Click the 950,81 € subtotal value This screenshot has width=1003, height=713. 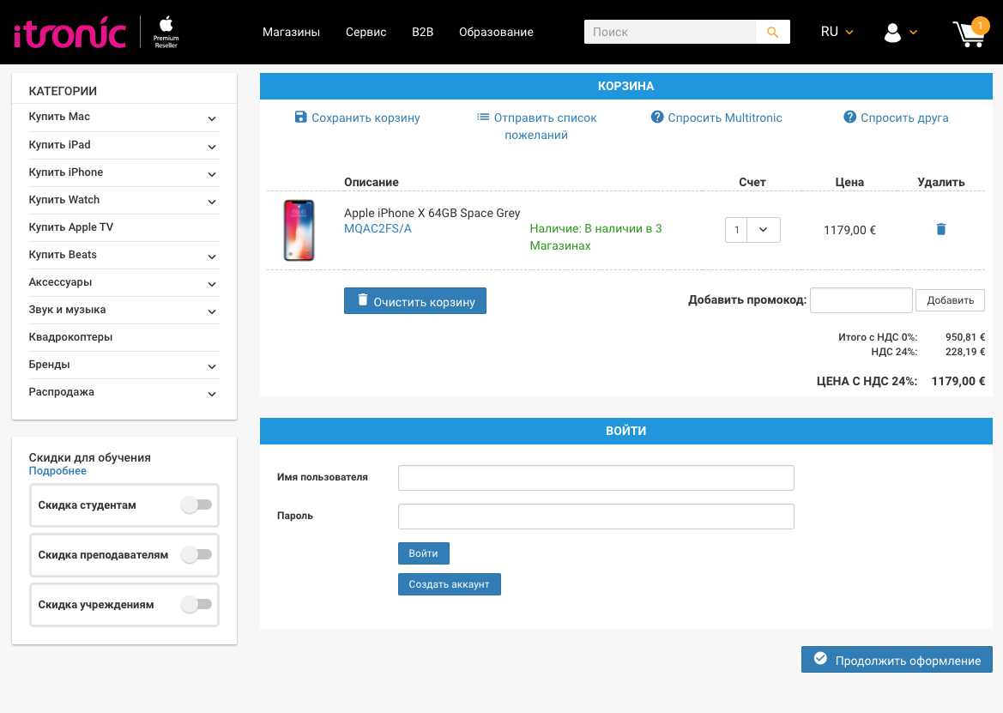pos(965,337)
